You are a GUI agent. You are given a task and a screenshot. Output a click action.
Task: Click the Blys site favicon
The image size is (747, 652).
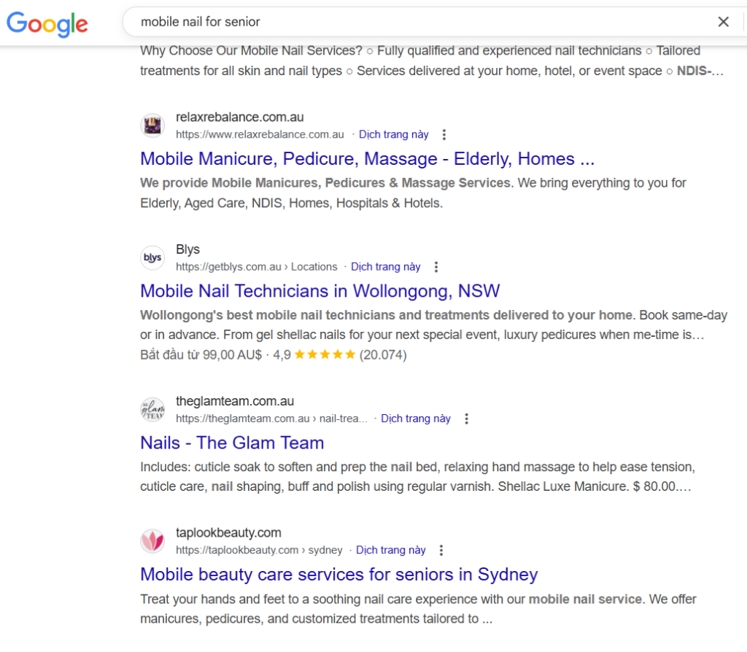coord(152,257)
